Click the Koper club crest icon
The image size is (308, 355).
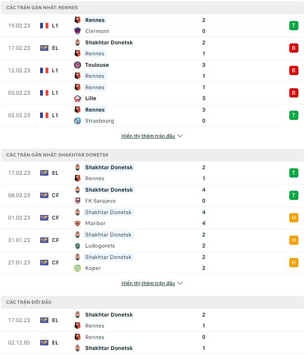(x=78, y=268)
